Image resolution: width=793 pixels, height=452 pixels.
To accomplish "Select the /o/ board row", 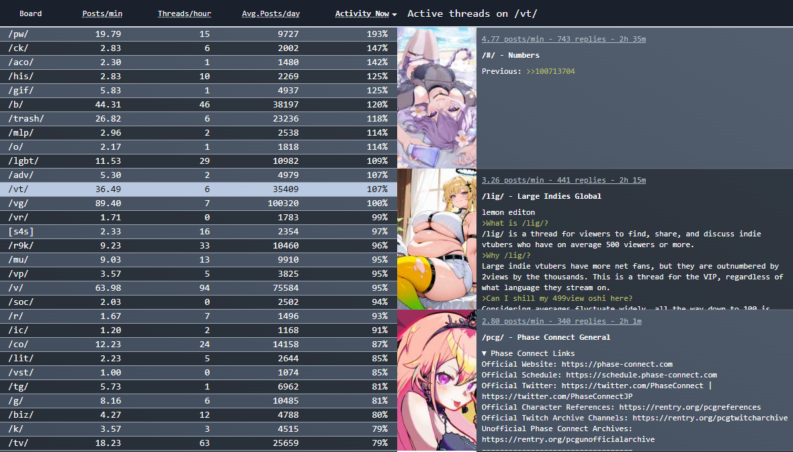I will pos(198,147).
